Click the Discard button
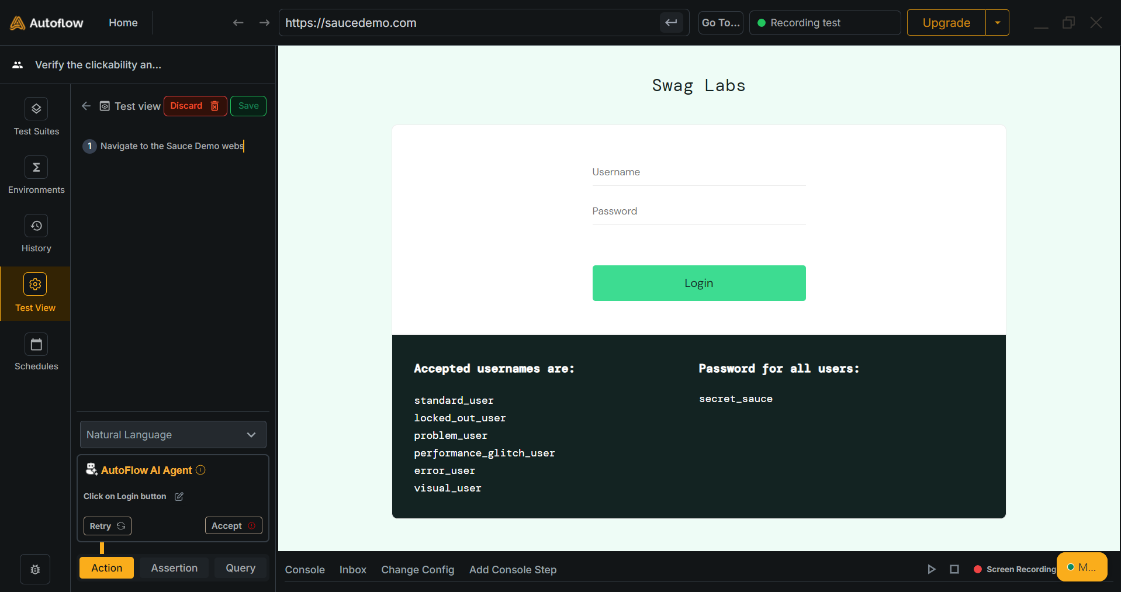 (195, 106)
